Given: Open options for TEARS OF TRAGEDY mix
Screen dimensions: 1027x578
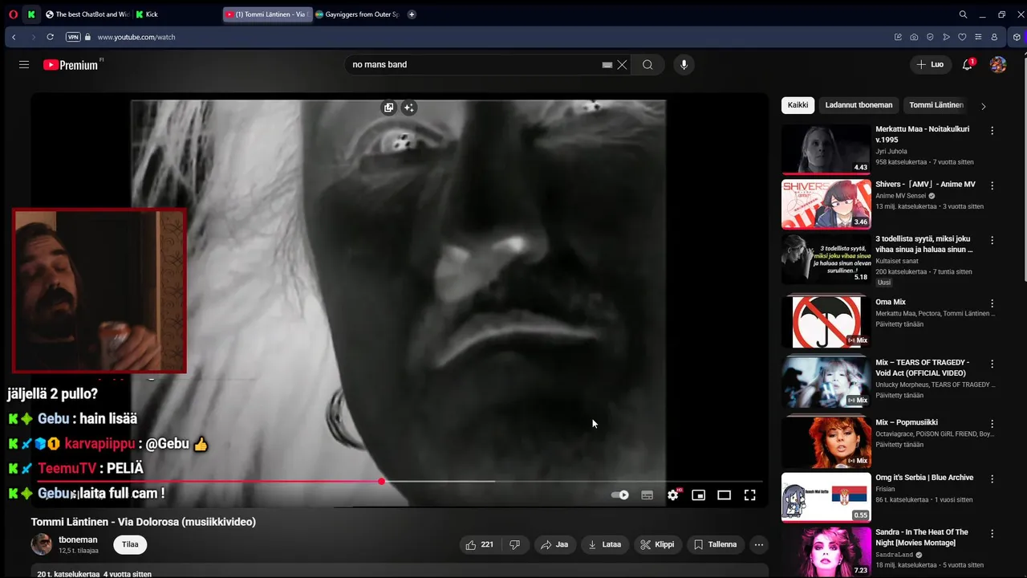Looking at the screenshot, I should point(992,364).
